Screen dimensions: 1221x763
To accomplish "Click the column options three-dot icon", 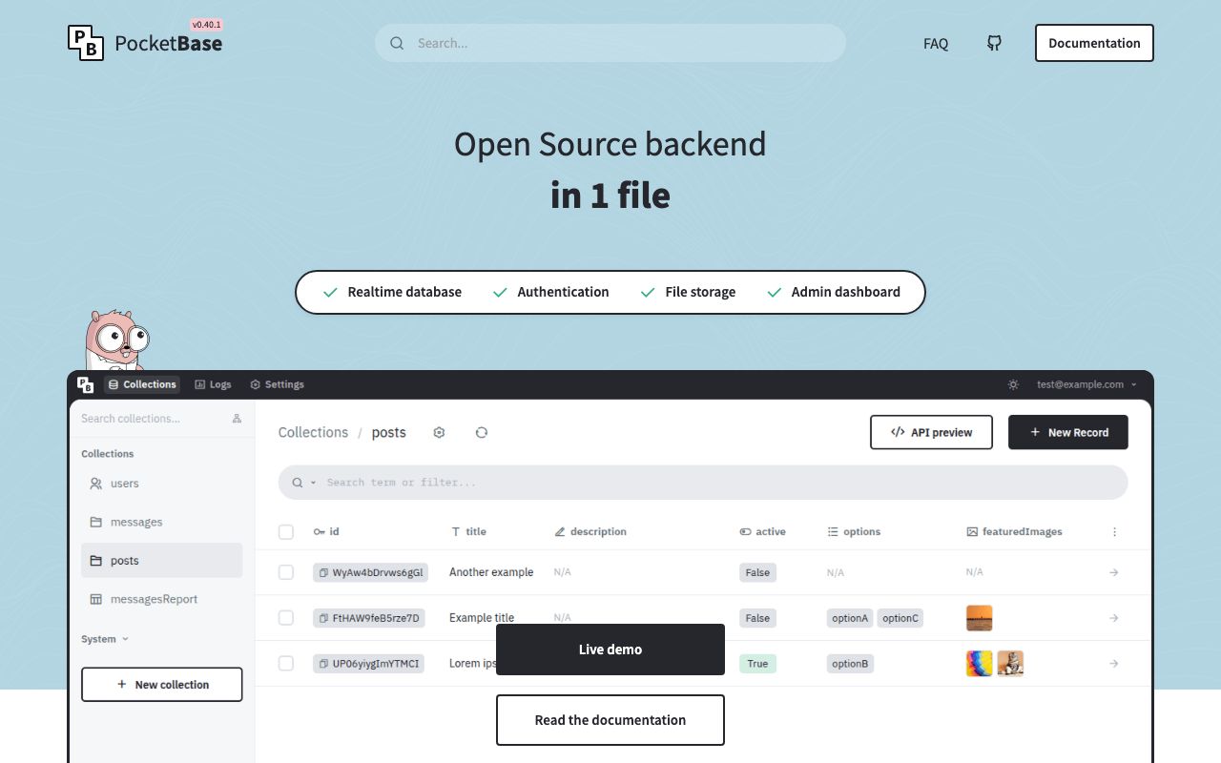I will point(1114,532).
